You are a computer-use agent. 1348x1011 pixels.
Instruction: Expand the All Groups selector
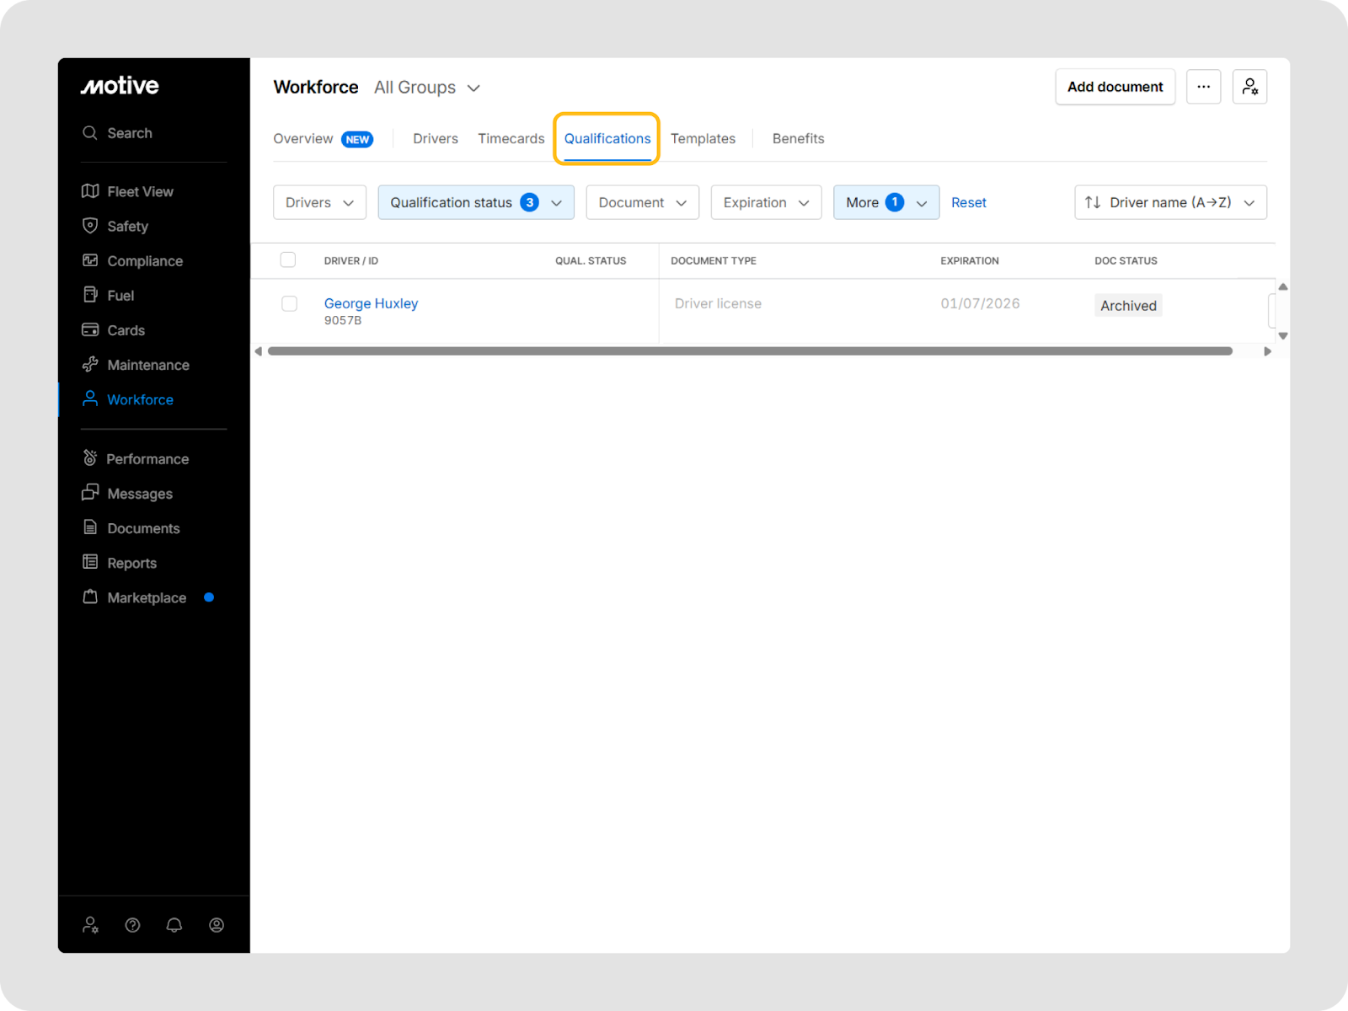point(427,88)
